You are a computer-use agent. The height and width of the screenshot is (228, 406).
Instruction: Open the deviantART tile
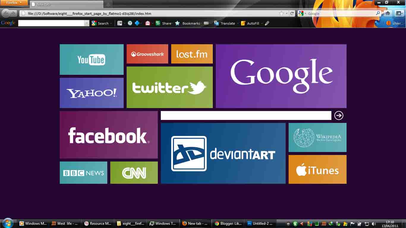(x=223, y=153)
